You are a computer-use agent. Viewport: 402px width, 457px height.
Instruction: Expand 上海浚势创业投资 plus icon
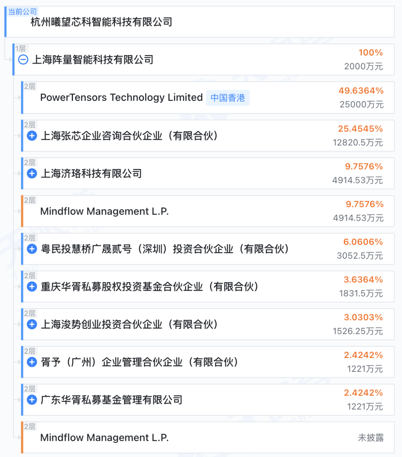pos(32,325)
